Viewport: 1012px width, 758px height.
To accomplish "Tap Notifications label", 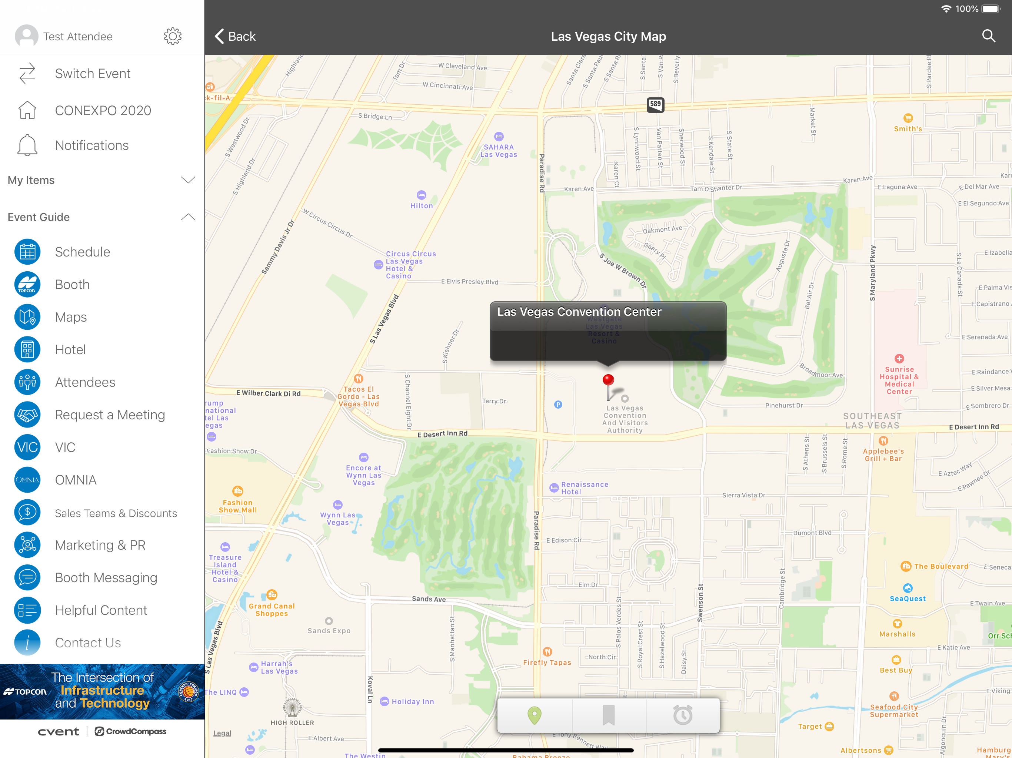I will (x=91, y=145).
